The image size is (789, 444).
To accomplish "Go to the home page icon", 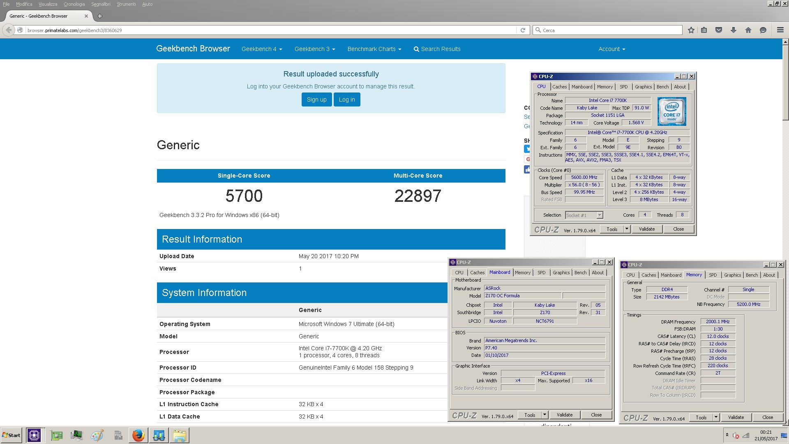I will pos(748,30).
